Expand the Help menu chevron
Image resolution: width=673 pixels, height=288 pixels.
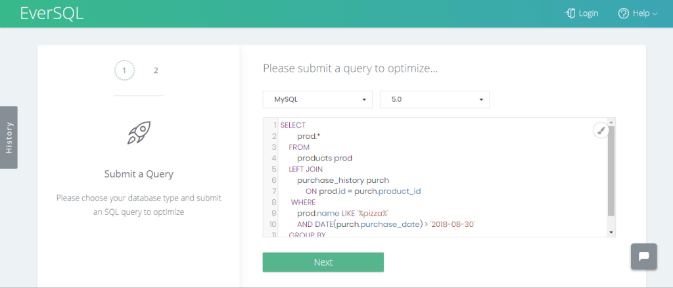click(655, 14)
